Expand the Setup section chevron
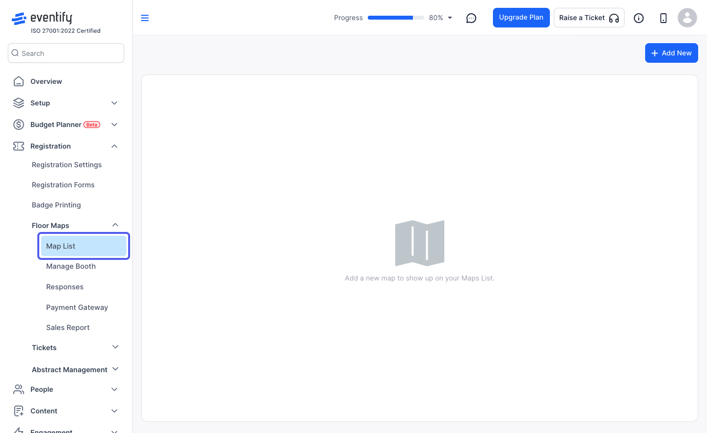707x433 pixels. click(x=114, y=103)
